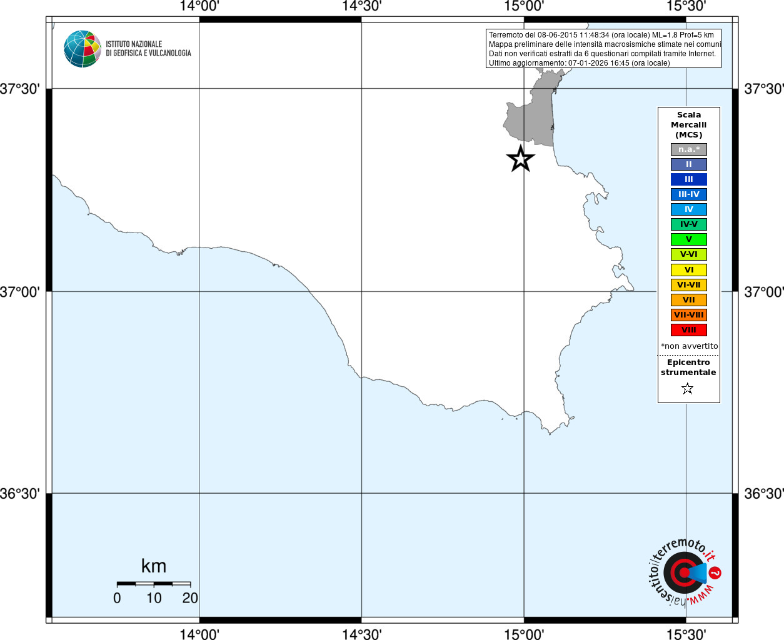Select the VI yellow swatch

point(689,270)
